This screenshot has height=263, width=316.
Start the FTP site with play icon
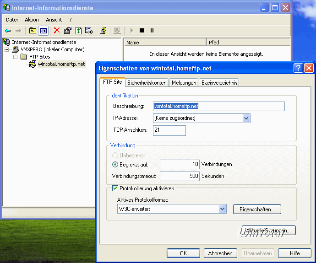pyautogui.click(x=132, y=31)
